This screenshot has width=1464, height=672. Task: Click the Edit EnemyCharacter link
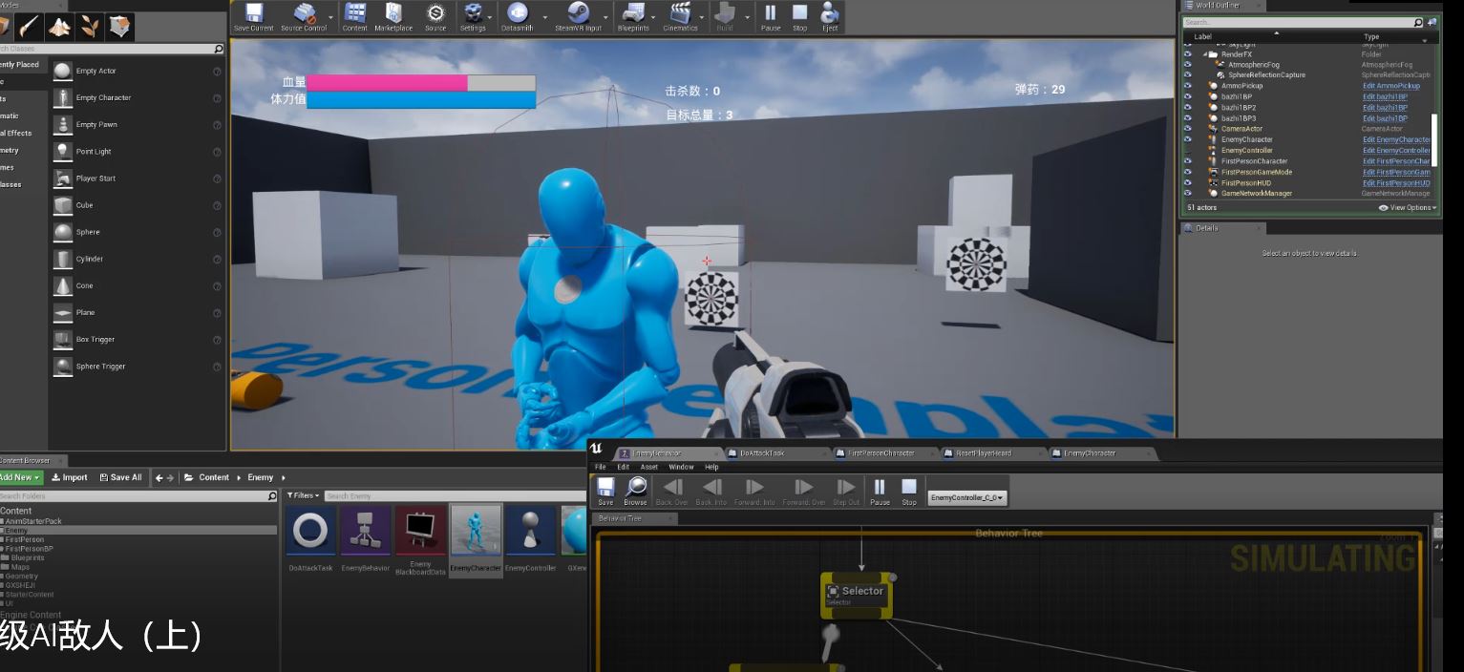tap(1396, 139)
